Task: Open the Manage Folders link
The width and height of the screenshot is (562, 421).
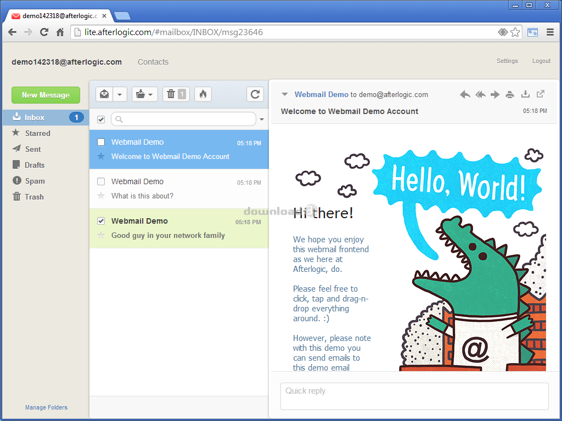Action: (x=46, y=407)
